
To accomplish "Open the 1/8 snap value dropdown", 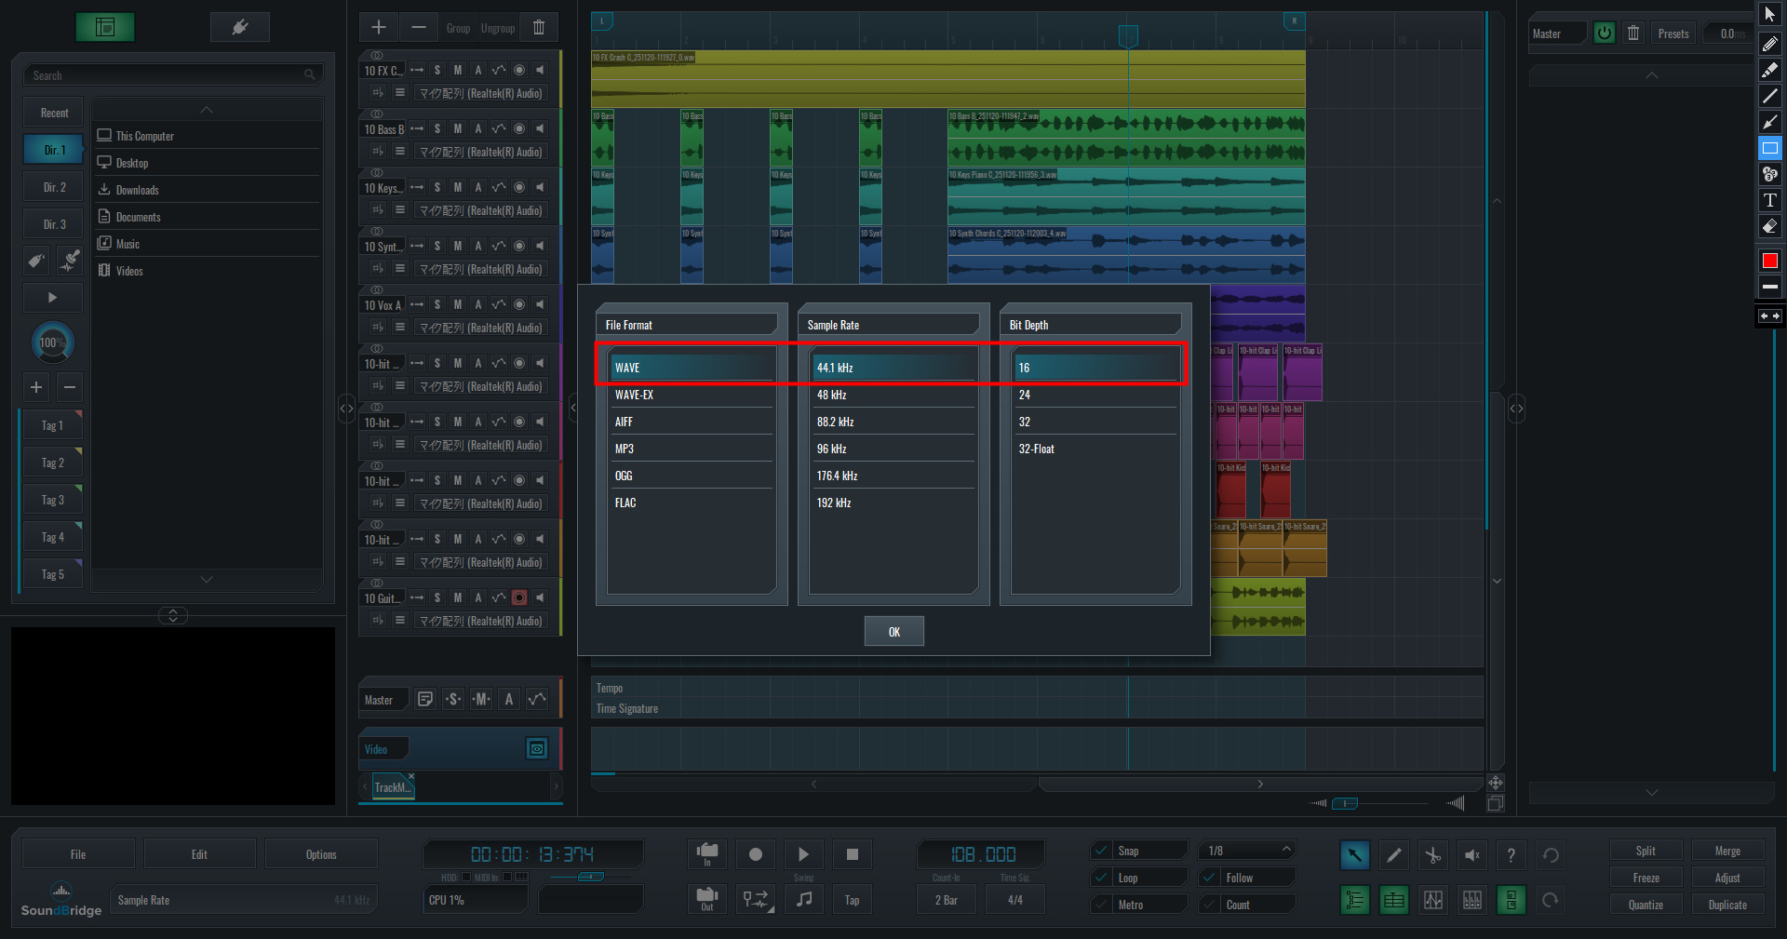I will click(1247, 851).
